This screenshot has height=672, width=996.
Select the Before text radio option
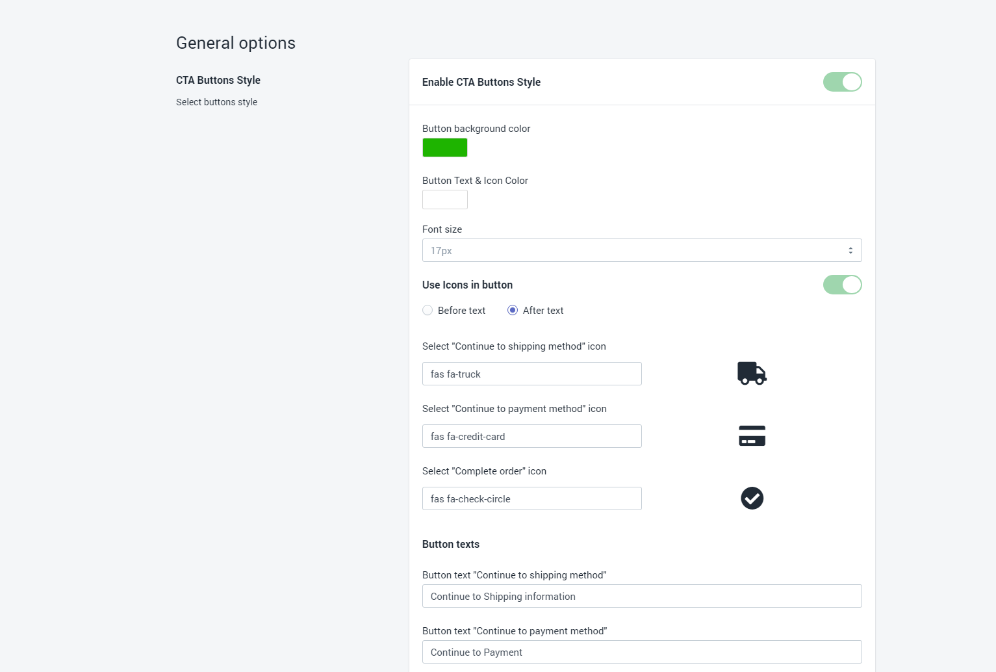pos(428,311)
